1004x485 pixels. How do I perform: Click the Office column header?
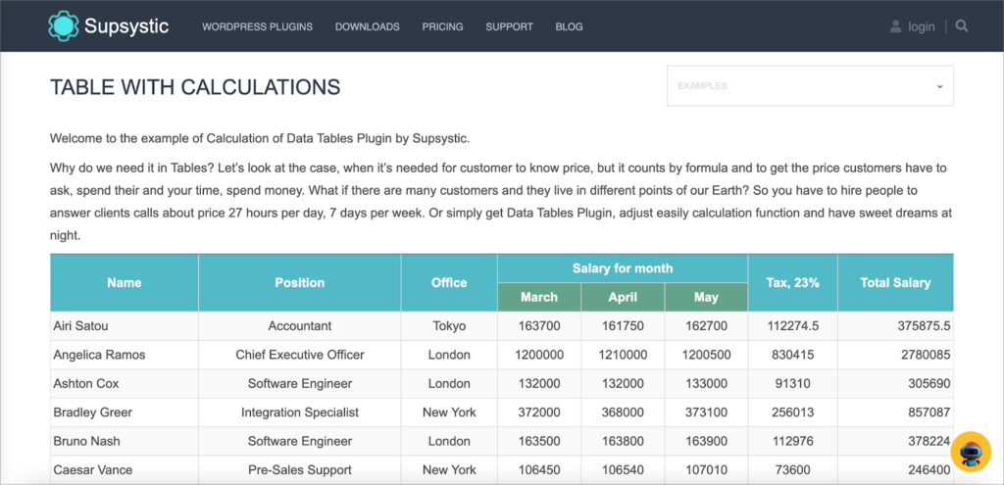(x=449, y=283)
